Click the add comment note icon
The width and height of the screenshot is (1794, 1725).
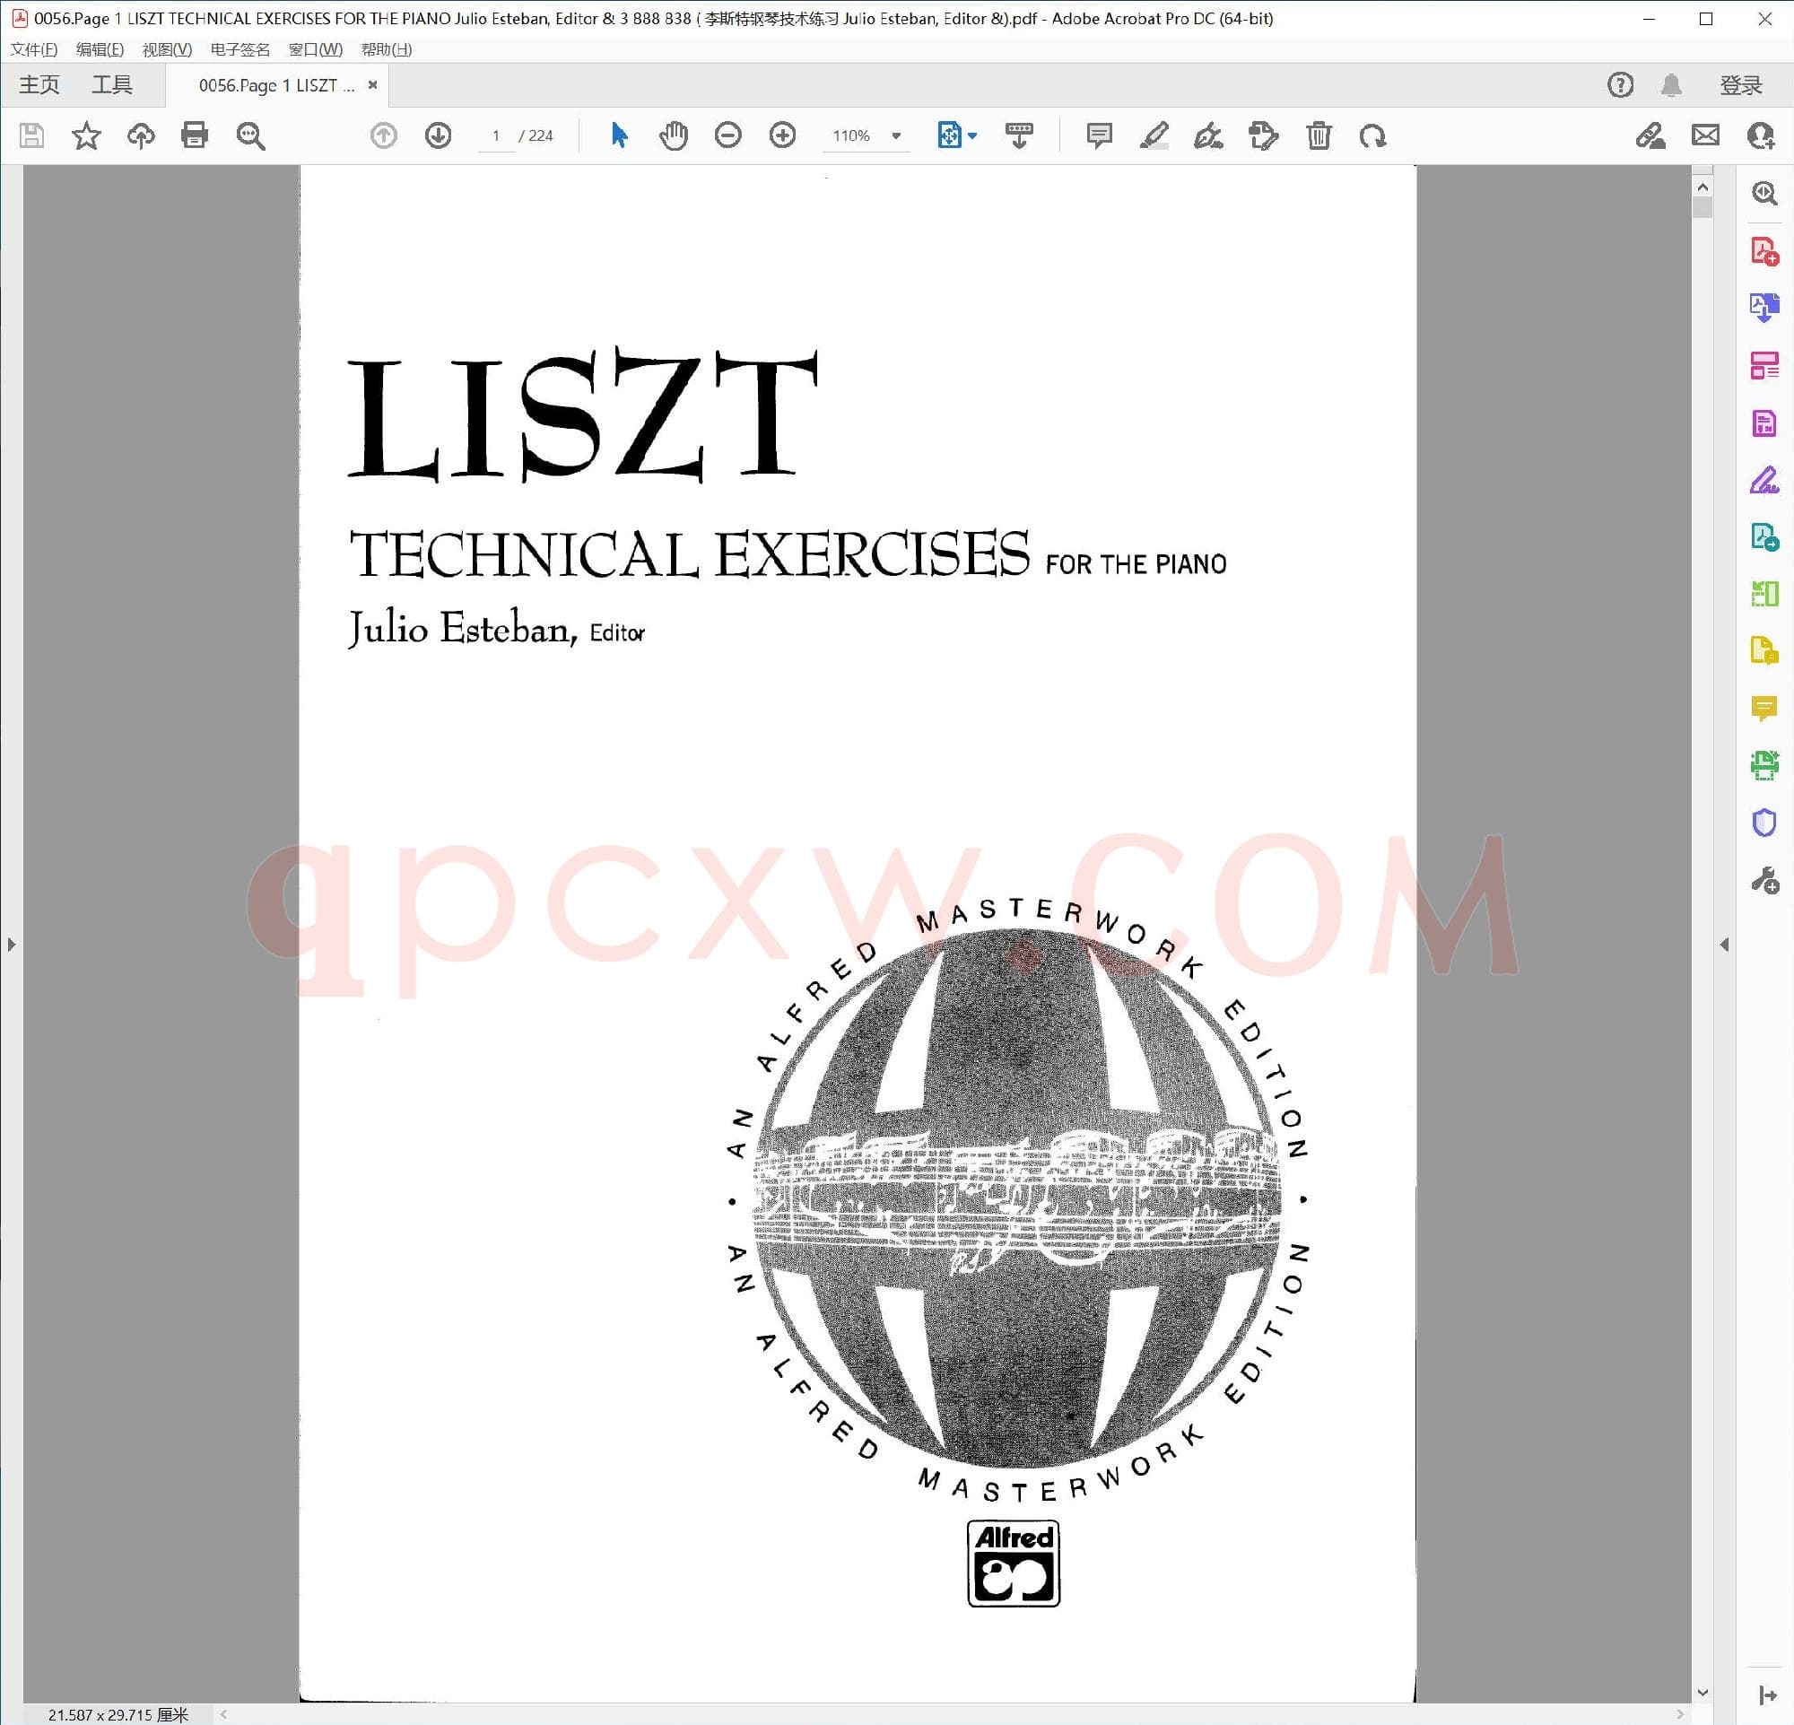[1098, 135]
